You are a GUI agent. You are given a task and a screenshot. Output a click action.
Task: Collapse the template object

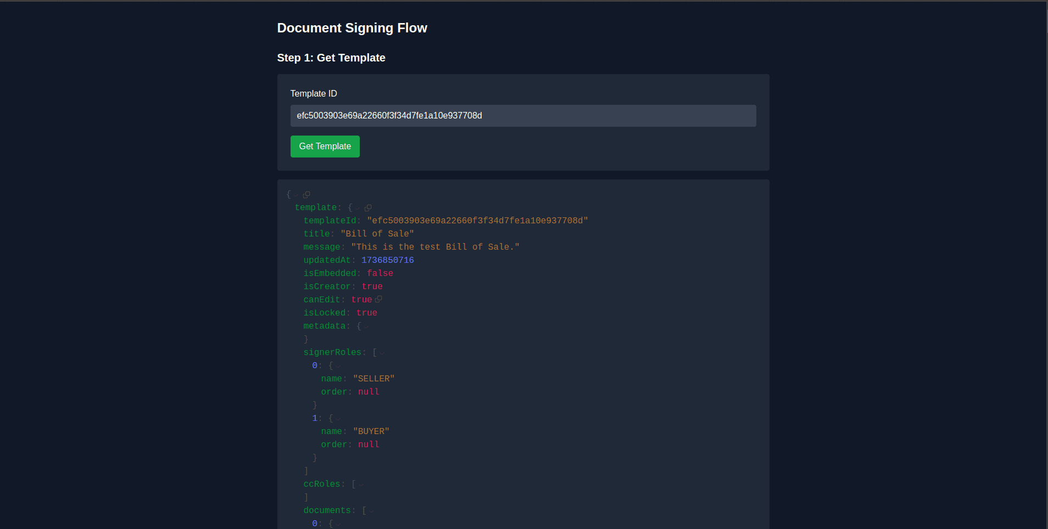358,207
